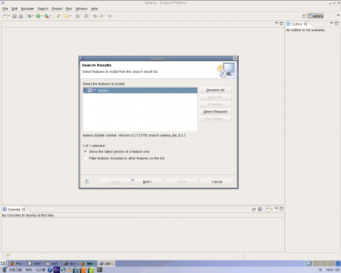Image resolution: width=341 pixels, height=273 pixels.
Task: Click the 'Unti···' taskbar window button
Action: (35, 264)
